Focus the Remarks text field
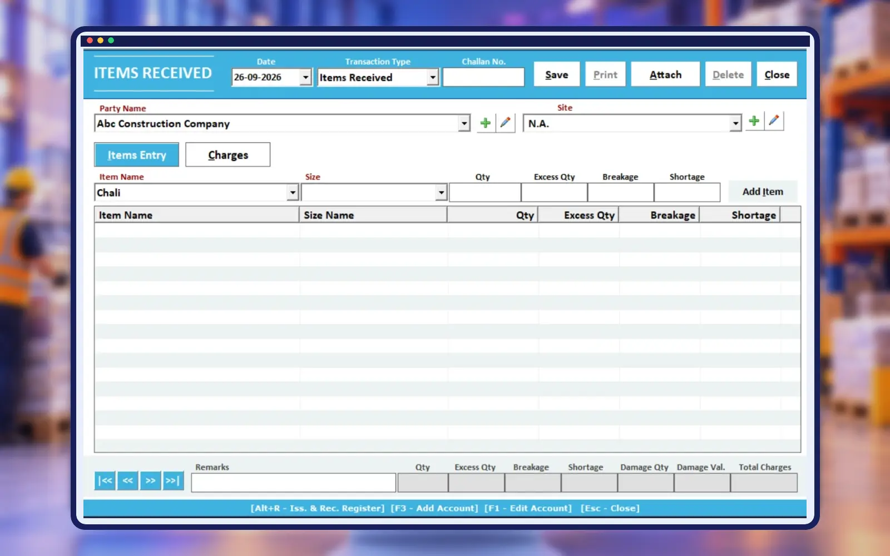This screenshot has width=890, height=556. [294, 483]
